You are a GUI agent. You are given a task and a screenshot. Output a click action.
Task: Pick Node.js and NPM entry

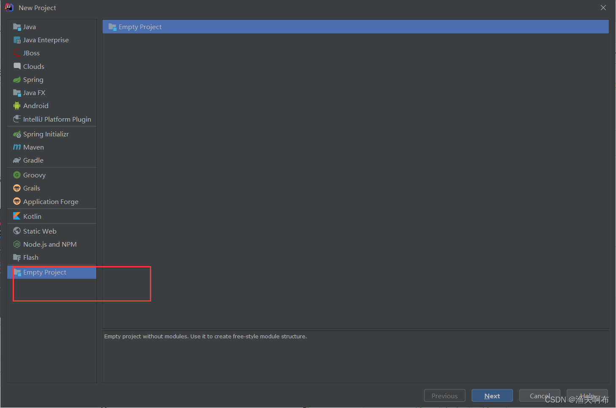click(x=52, y=244)
